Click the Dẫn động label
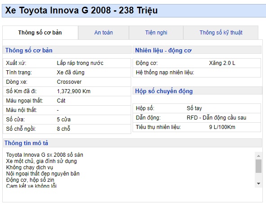This screenshot has width=266, height=206. click(148, 118)
